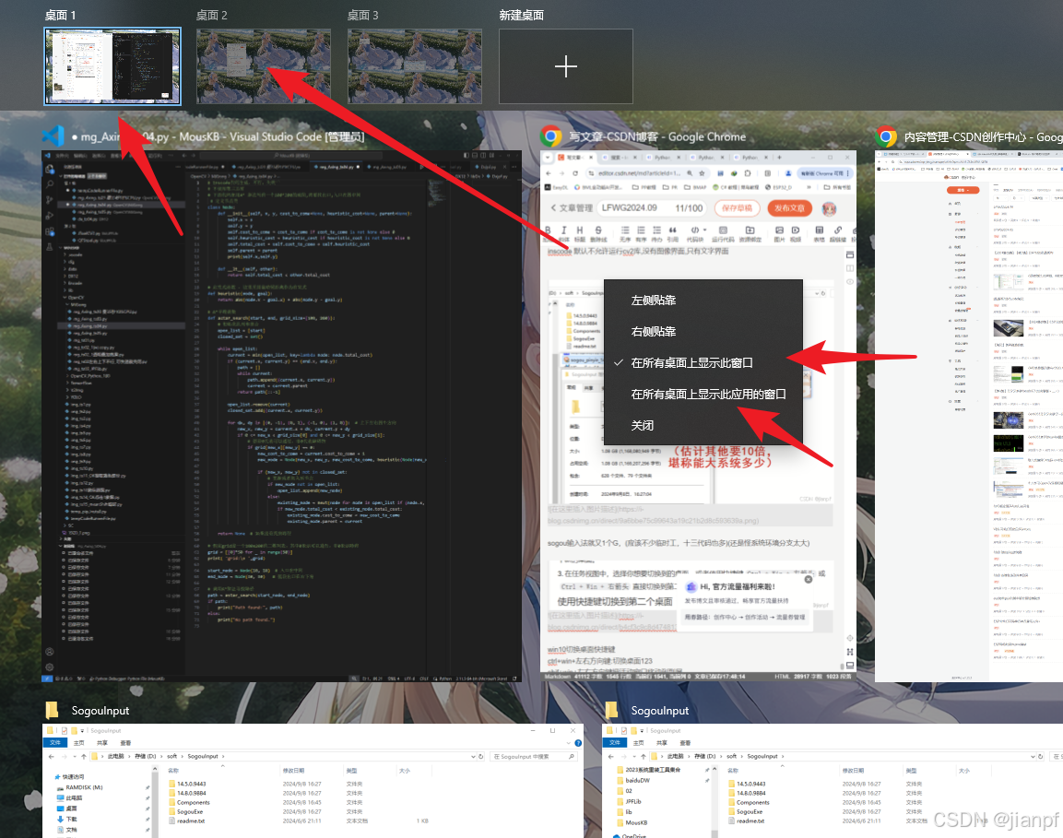Image resolution: width=1063 pixels, height=838 pixels.
Task: Insert quote (引用) icon
Action: [x=672, y=232]
